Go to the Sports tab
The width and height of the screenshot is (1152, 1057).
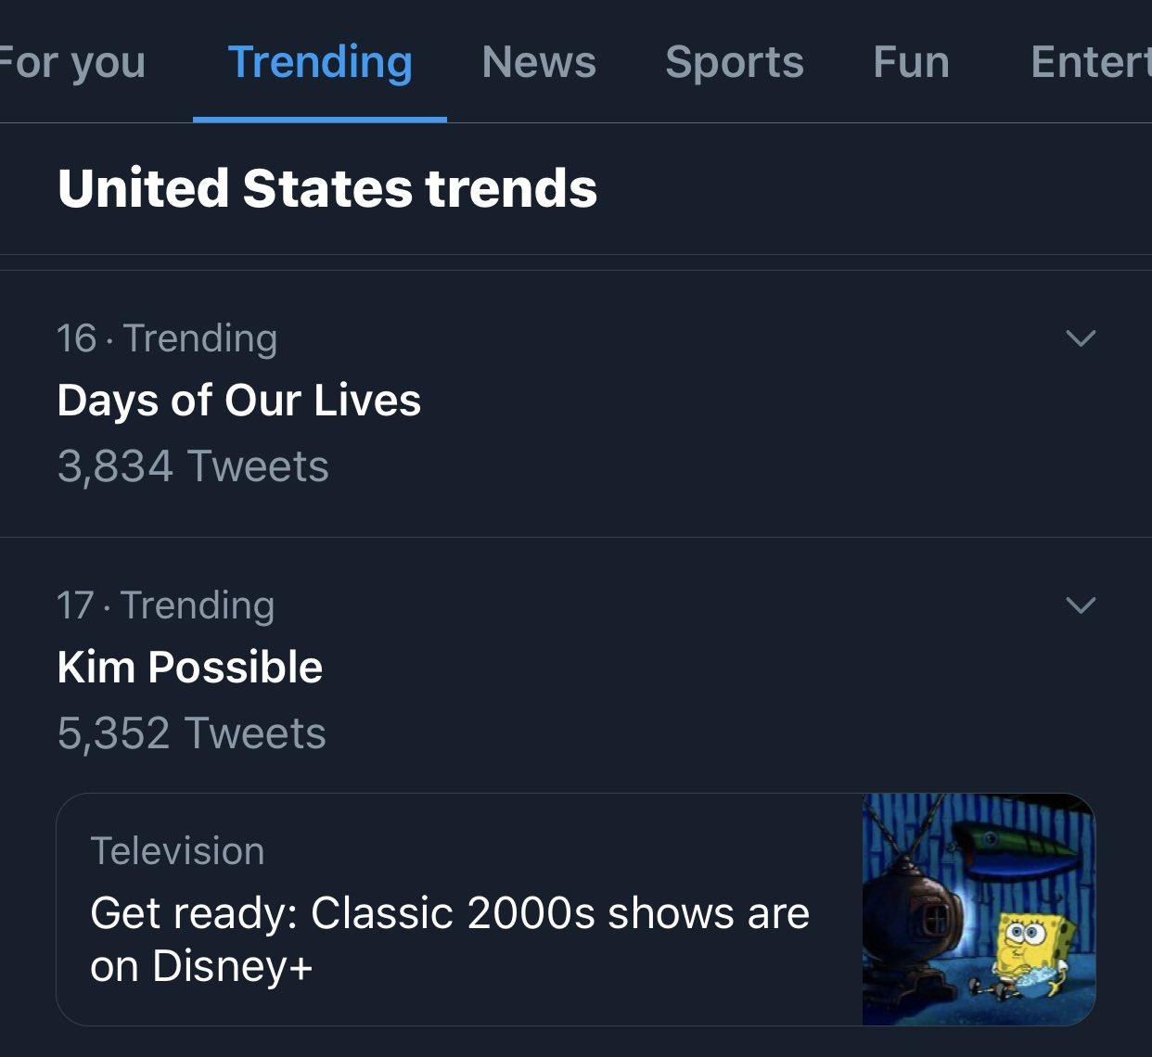click(735, 63)
